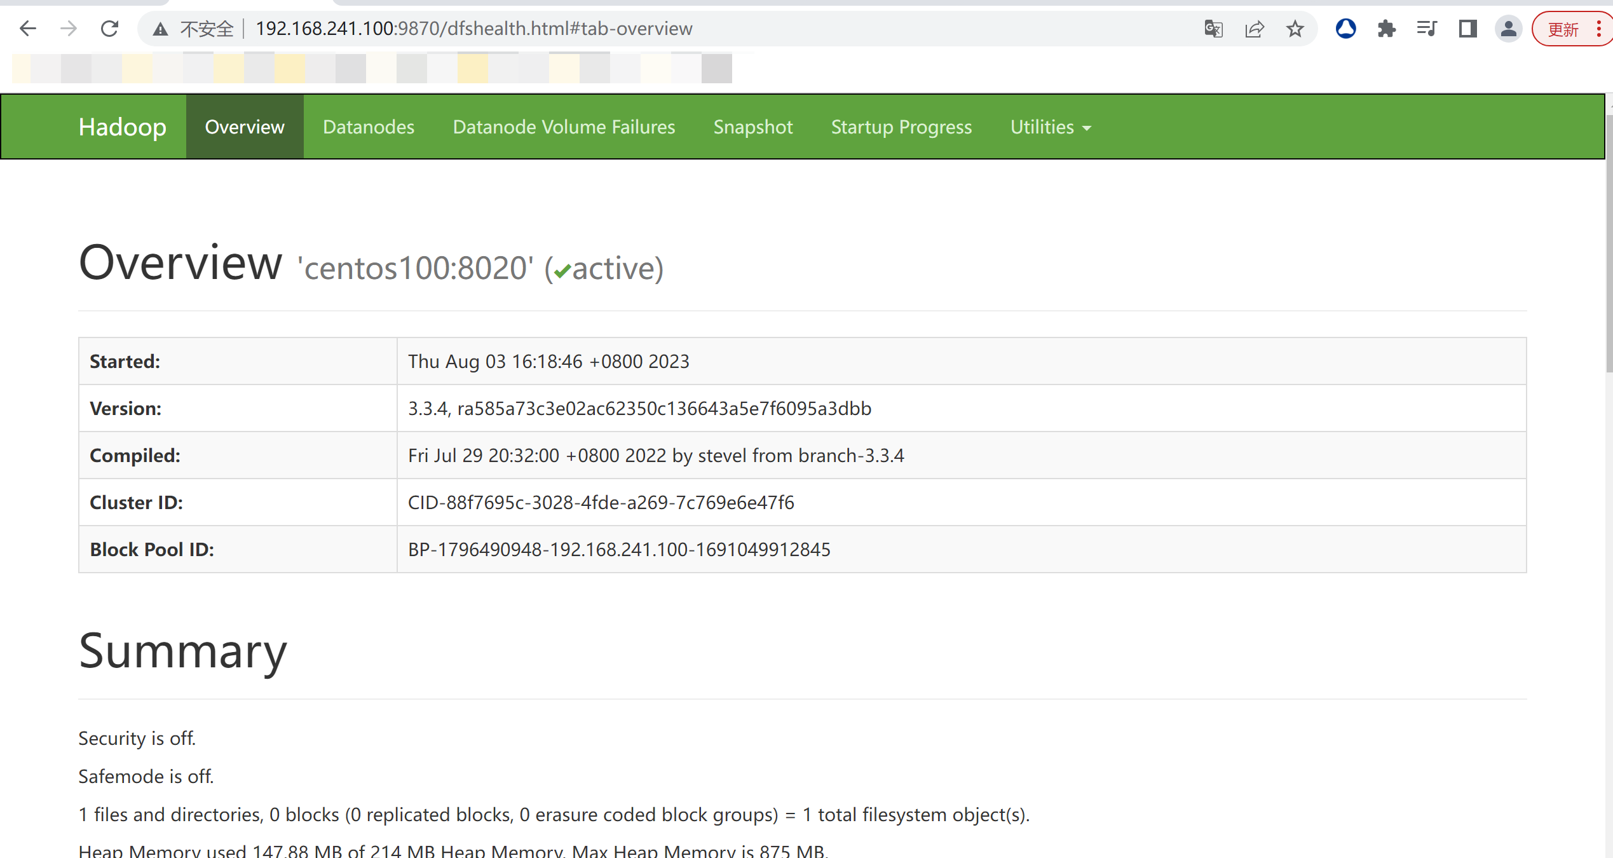Focus the address bar URL
1613x858 pixels.
473,29
